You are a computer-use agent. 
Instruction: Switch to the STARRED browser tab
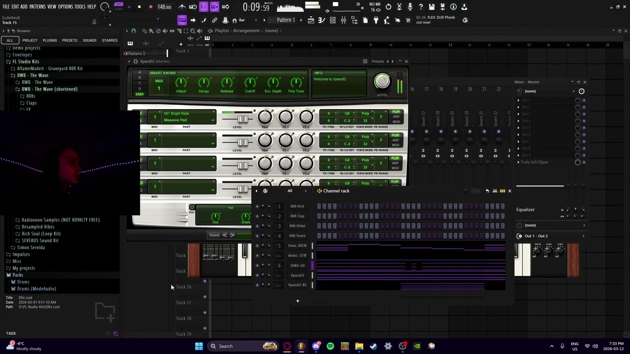pos(110,40)
